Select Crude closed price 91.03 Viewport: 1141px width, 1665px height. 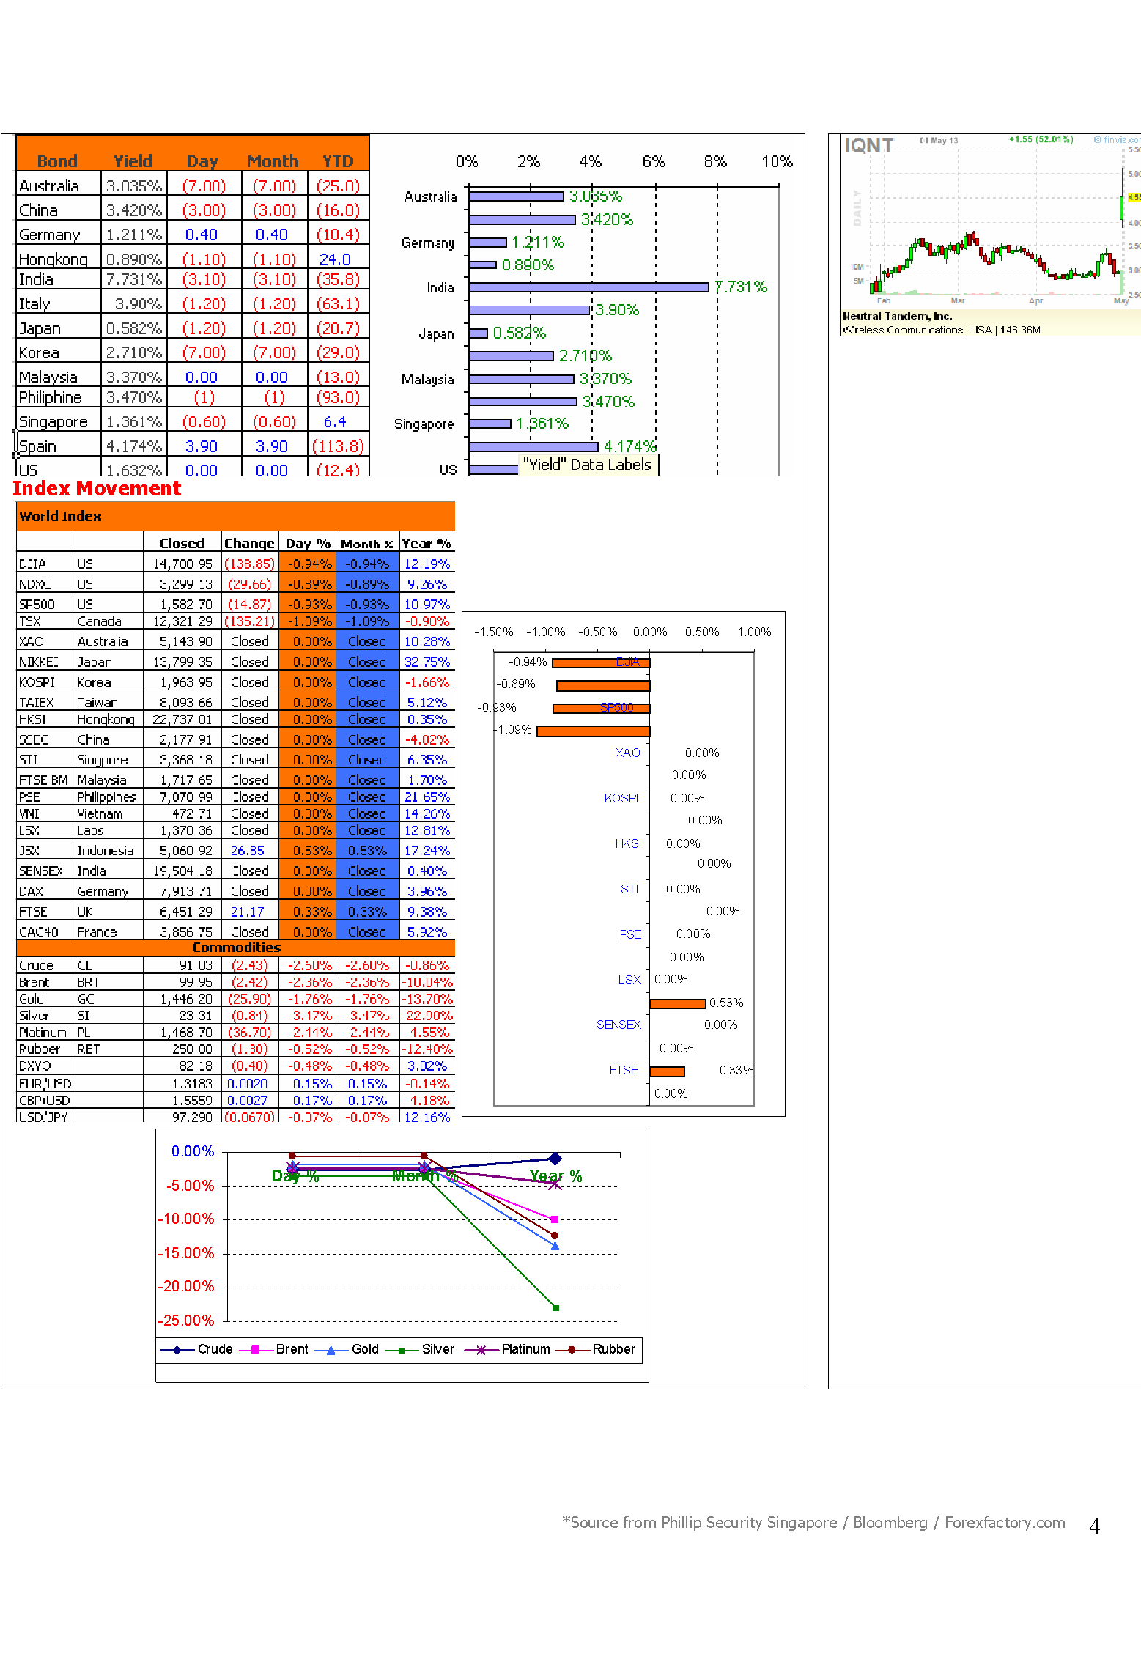pos(196,966)
